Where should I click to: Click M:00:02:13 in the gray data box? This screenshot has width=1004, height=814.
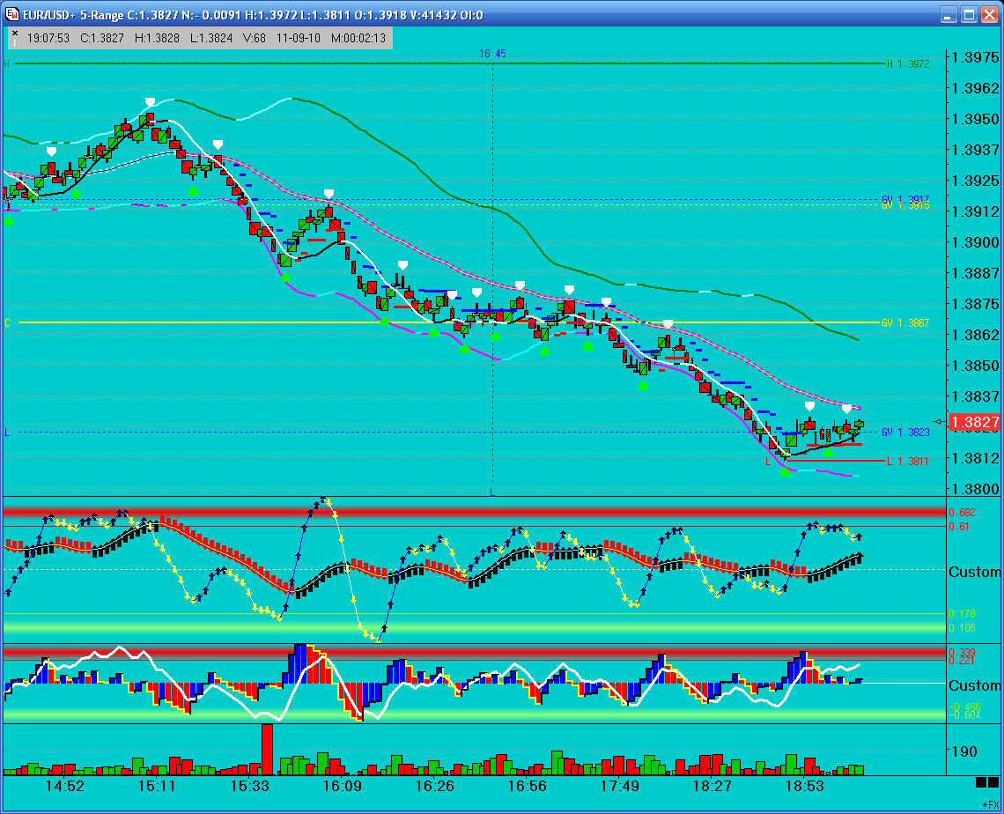coord(358,39)
